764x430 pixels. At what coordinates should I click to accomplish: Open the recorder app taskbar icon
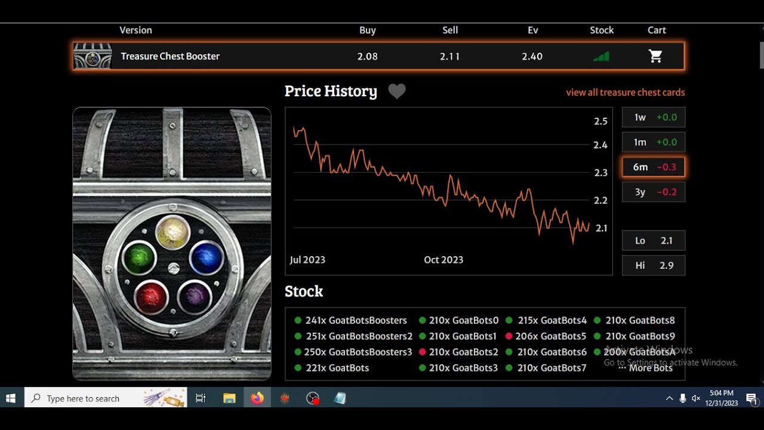point(313,398)
